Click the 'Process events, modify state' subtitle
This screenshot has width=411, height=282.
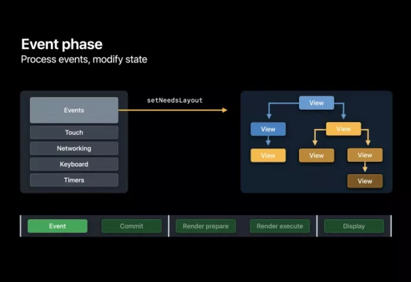click(x=84, y=60)
